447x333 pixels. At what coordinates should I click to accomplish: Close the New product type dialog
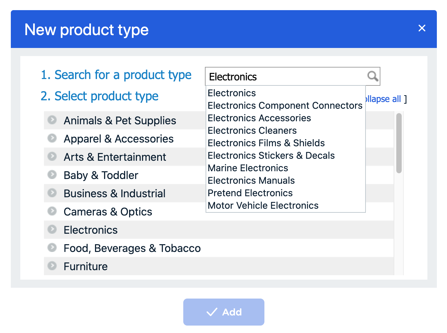pyautogui.click(x=422, y=28)
